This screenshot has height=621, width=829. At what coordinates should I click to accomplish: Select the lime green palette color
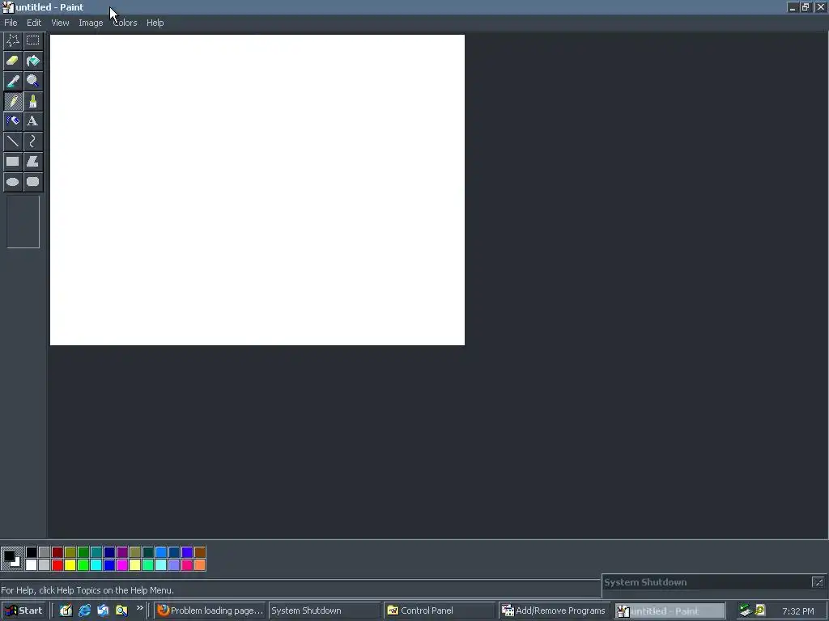point(83,565)
